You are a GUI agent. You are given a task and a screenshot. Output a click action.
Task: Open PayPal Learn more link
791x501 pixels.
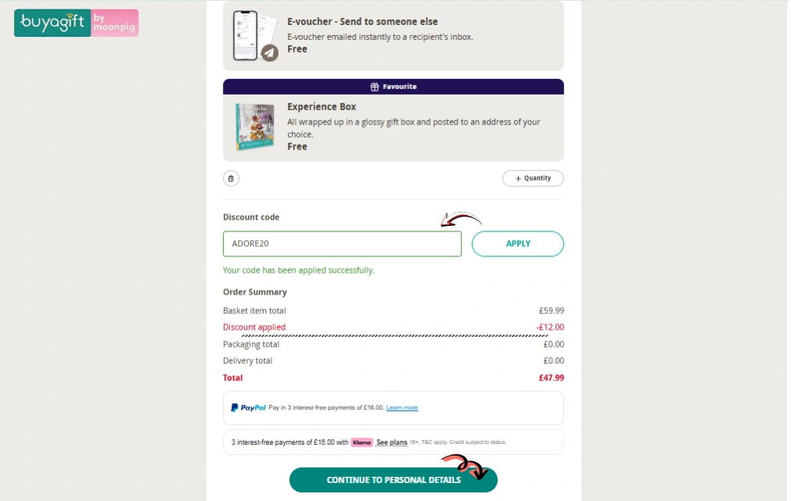click(402, 408)
